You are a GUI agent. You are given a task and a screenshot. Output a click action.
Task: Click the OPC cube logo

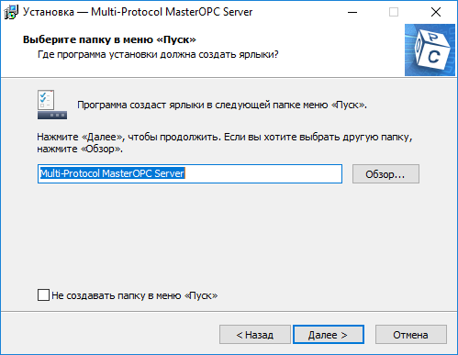[430, 50]
